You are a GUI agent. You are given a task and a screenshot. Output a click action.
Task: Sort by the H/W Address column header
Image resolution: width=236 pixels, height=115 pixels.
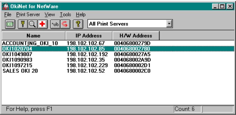(136, 36)
